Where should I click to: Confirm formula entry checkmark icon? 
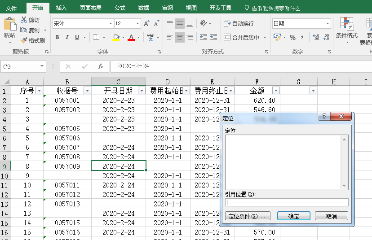click(84, 66)
